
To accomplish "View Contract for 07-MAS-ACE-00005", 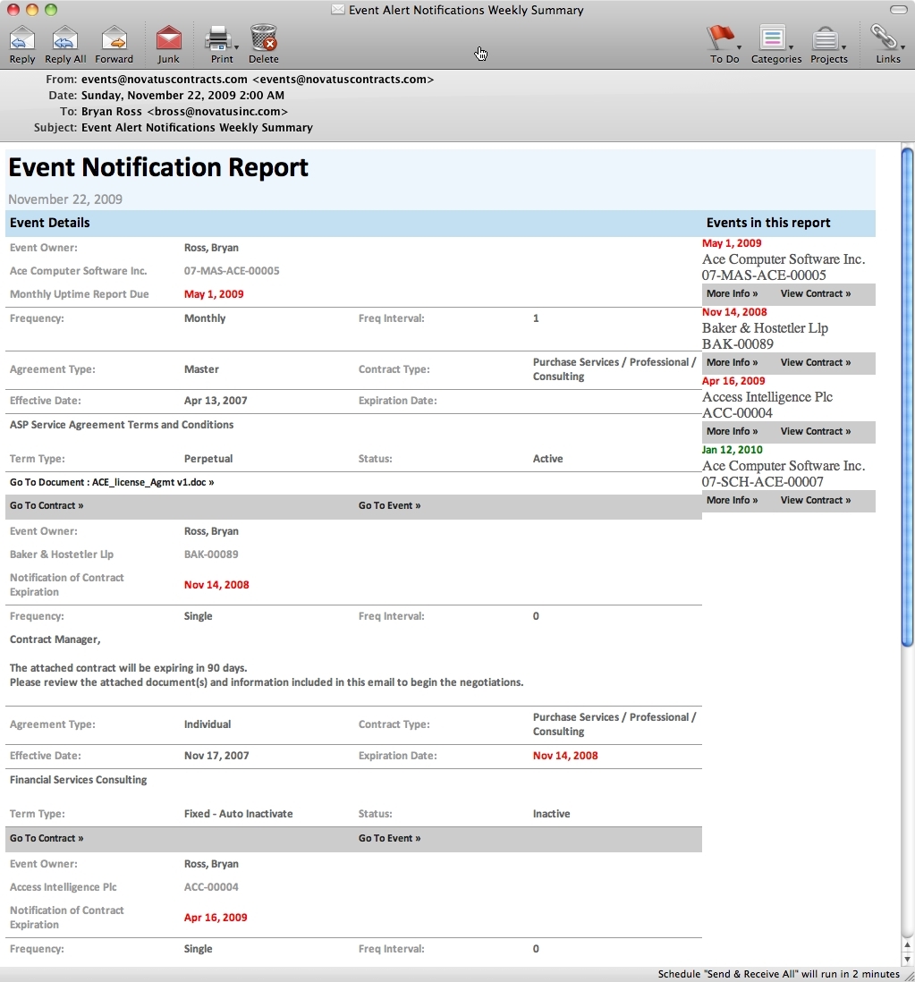I will point(816,293).
